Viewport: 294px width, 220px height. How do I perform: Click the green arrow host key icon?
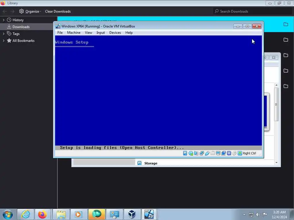click(x=240, y=153)
